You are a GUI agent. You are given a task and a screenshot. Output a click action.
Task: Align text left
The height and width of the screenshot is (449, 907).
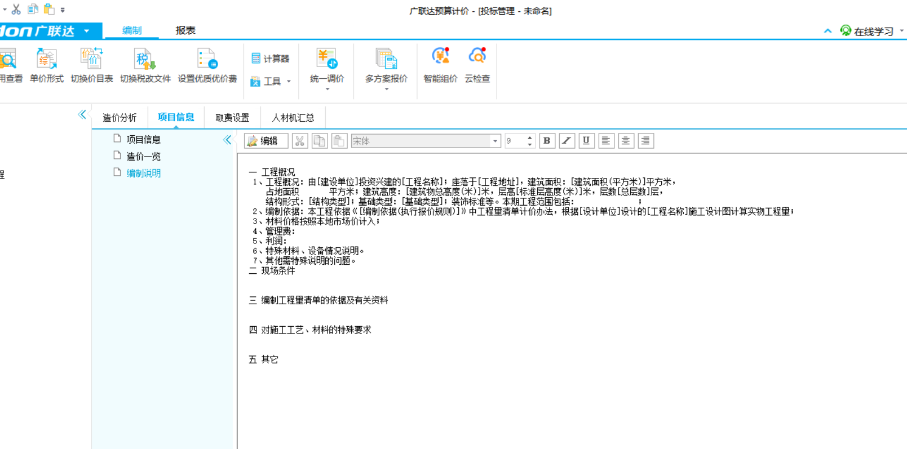tap(606, 141)
